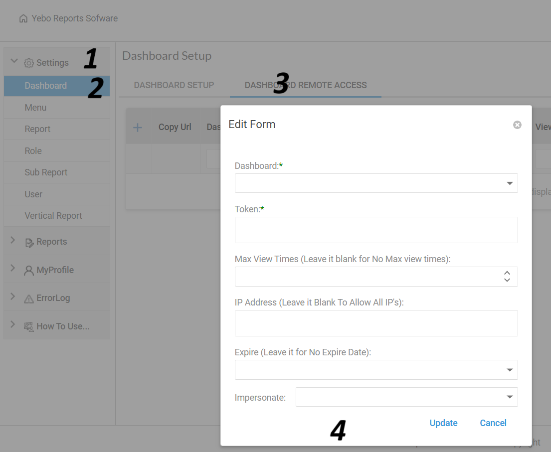
Task: Open Menu item in sidebar
Action: [57, 108]
